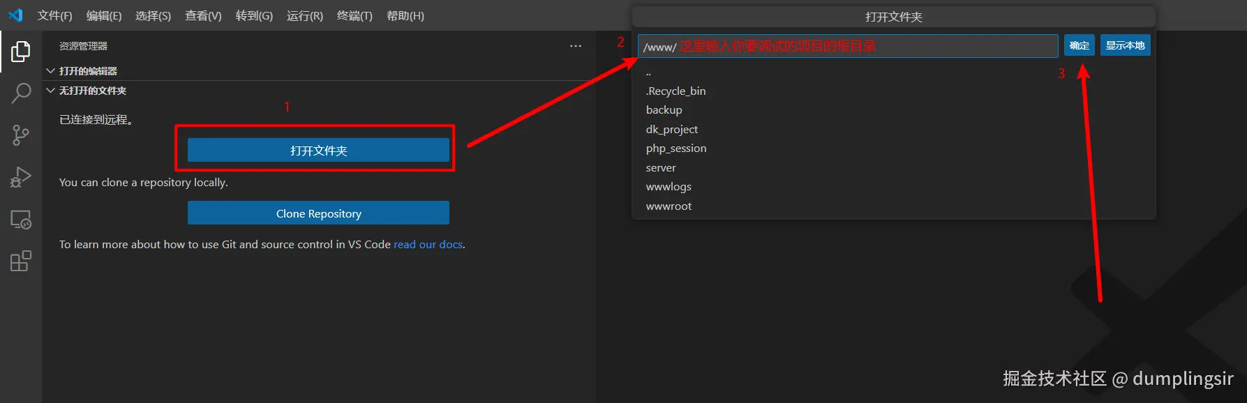The height and width of the screenshot is (403, 1247).
Task: Open the 终端(T) menu
Action: coord(354,15)
